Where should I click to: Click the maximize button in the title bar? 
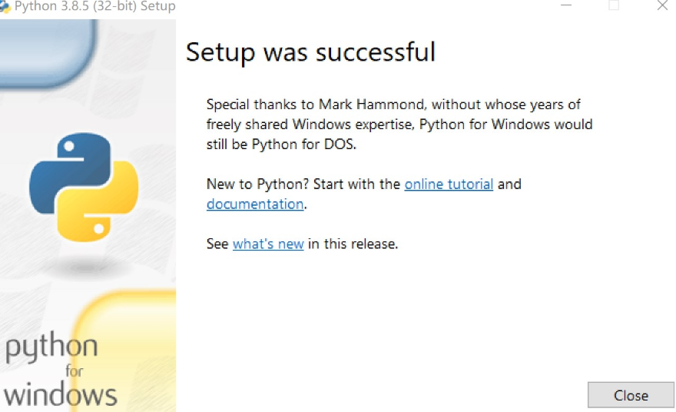point(614,6)
